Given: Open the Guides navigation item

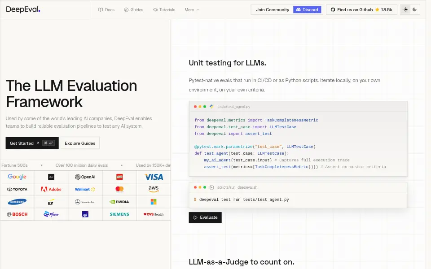Looking at the screenshot, I should coord(134,9).
